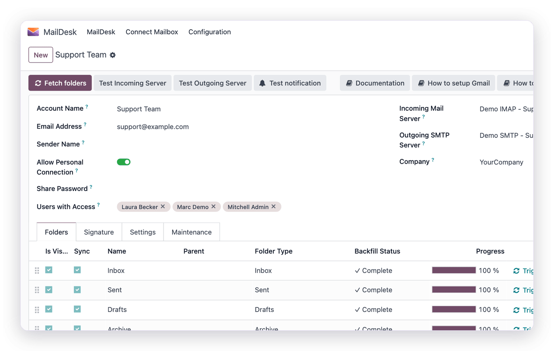554x351 pixels.
Task: Switch to the Settings tab
Action: click(x=143, y=232)
